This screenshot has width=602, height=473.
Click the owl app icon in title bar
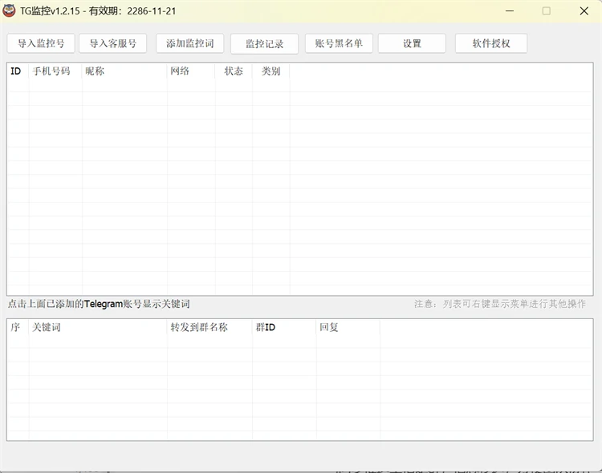pos(9,10)
